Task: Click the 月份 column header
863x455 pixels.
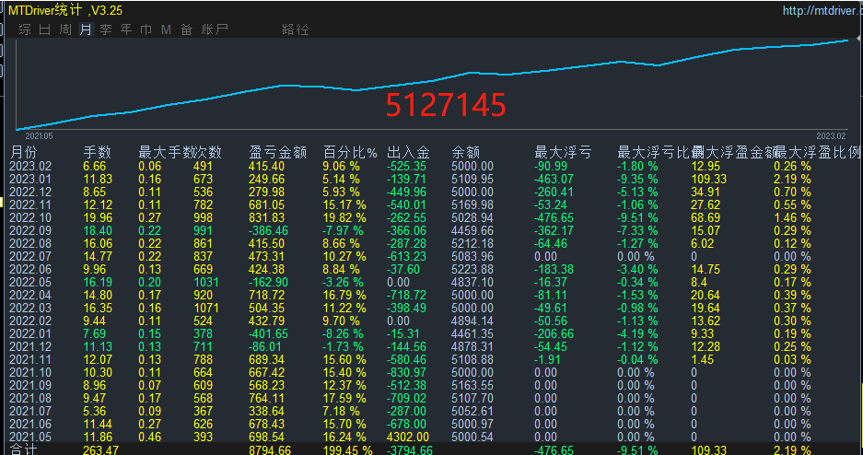Action: [x=23, y=152]
